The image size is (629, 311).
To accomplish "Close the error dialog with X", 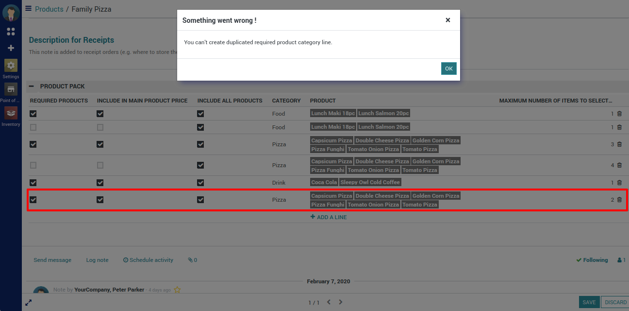I will 447,20.
